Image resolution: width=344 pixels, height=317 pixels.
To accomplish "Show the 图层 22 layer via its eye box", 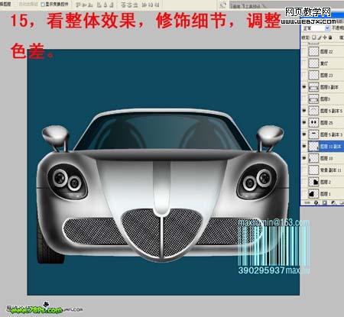I will (303, 52).
